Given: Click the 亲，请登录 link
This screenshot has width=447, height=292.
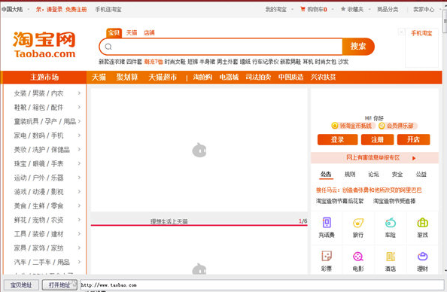Looking at the screenshot, I should point(50,10).
